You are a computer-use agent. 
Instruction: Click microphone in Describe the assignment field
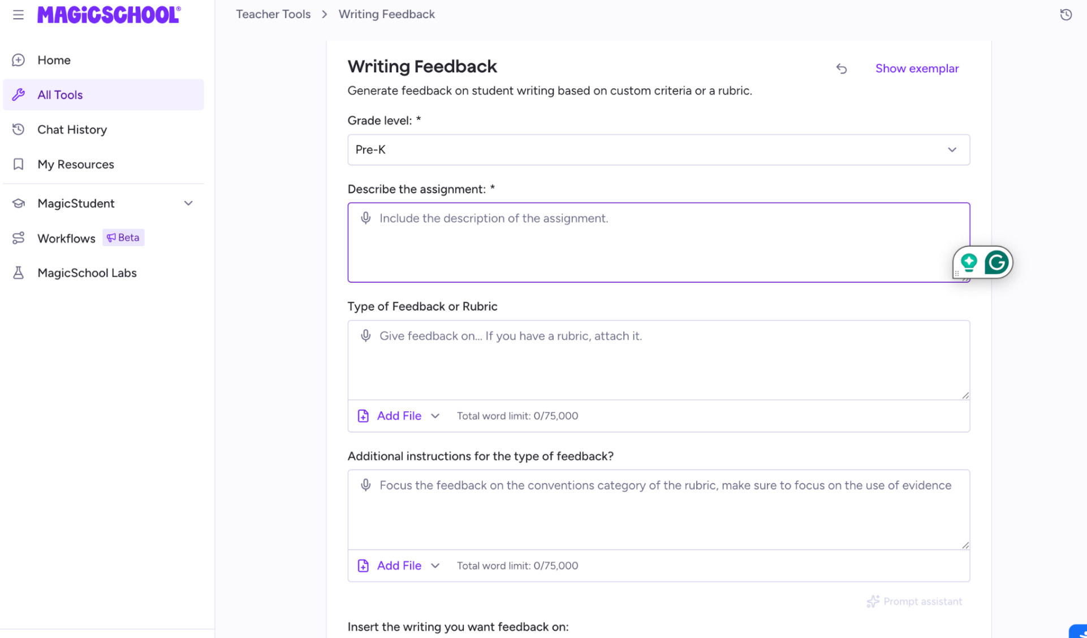366,218
